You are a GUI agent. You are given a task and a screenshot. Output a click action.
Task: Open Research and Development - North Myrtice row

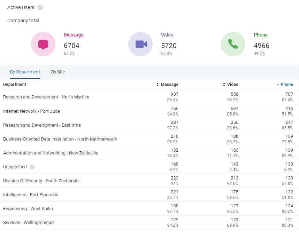click(x=46, y=97)
